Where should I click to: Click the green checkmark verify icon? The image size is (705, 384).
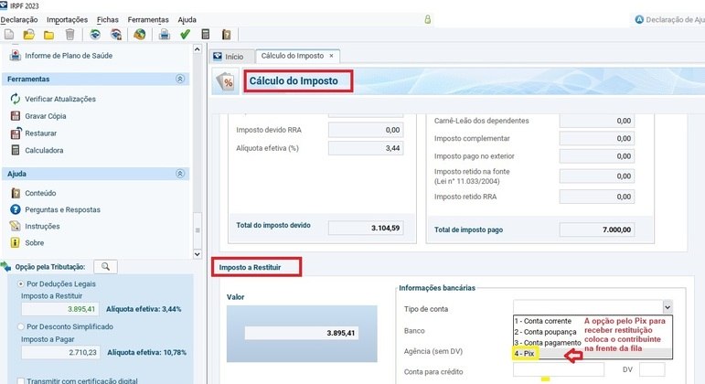185,35
